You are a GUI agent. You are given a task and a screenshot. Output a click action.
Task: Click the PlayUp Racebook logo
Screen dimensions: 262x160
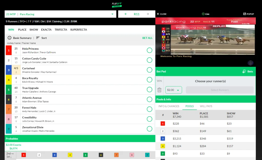pos(117,5)
